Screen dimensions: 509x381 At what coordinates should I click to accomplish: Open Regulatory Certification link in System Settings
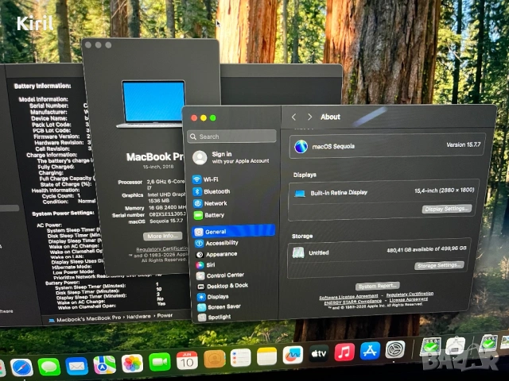coord(410,294)
